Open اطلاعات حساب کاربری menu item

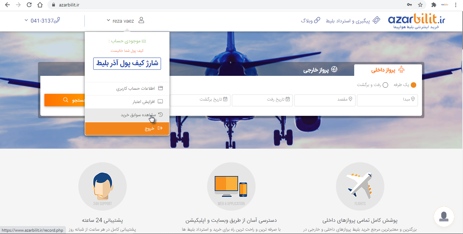coord(136,88)
